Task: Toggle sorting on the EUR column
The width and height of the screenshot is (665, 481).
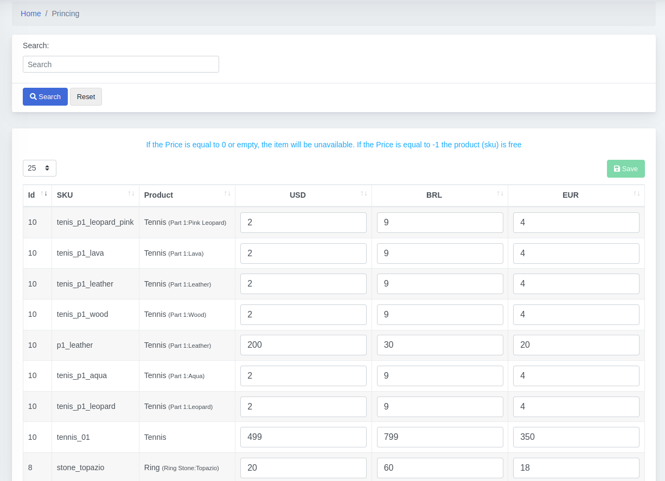Action: click(x=637, y=193)
